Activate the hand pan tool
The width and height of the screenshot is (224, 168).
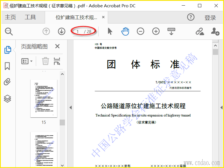pos(125,31)
